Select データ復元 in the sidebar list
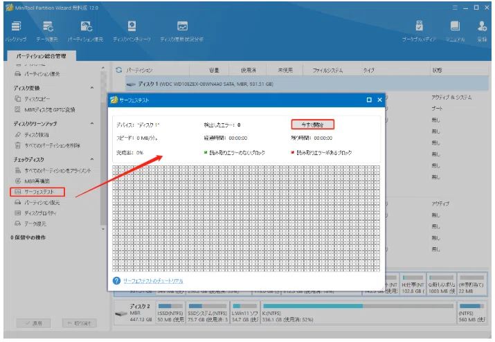The width and height of the screenshot is (495, 342). tap(30, 224)
